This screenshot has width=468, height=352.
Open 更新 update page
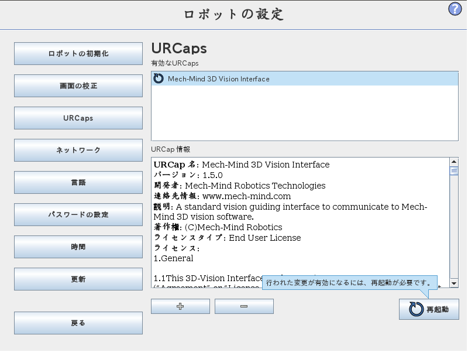[x=78, y=279]
